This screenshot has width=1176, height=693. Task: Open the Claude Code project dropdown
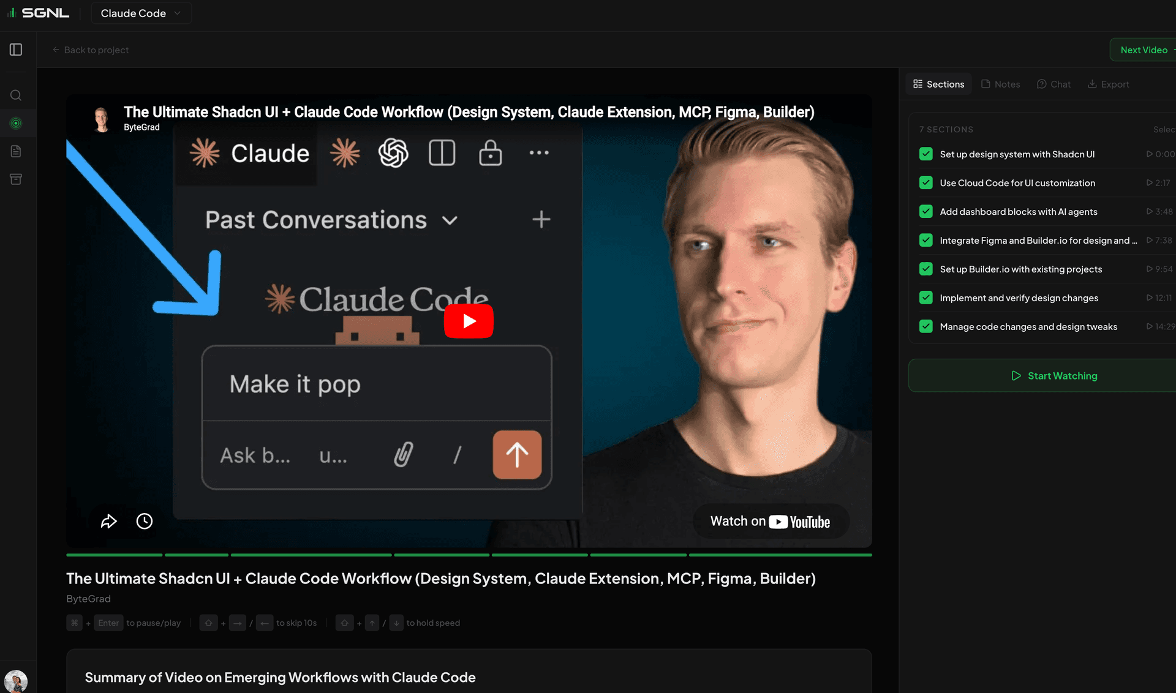tap(141, 13)
